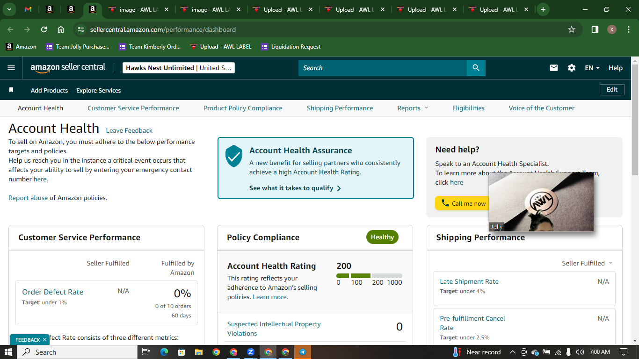Click the Account Health Rating progress bar
The image size is (639, 359).
pyautogui.click(x=369, y=276)
